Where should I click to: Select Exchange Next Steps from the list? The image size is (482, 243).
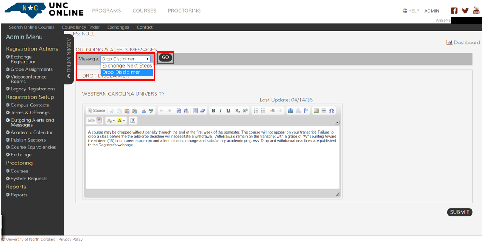[x=127, y=66]
